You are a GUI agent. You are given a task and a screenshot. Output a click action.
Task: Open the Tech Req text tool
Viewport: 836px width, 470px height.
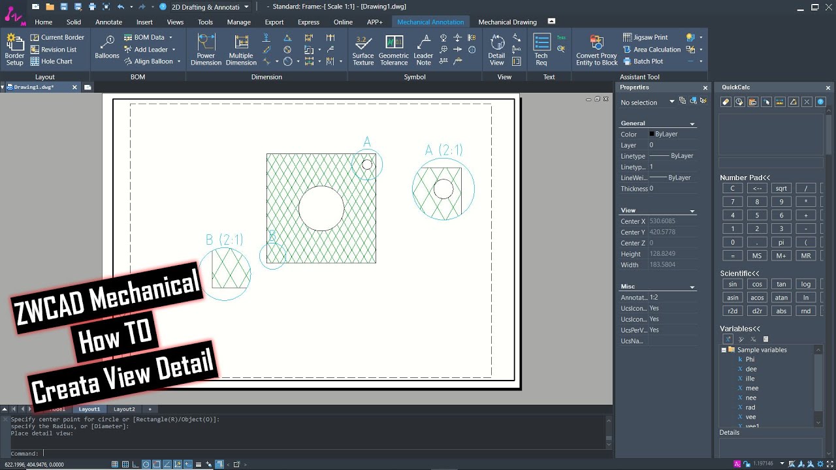pyautogui.click(x=541, y=50)
